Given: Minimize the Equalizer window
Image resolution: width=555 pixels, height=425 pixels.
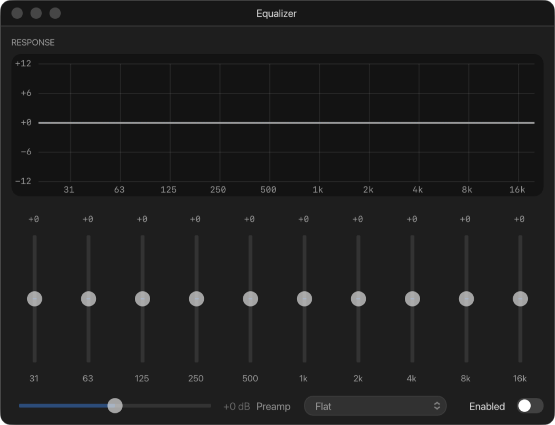Looking at the screenshot, I should pos(36,13).
